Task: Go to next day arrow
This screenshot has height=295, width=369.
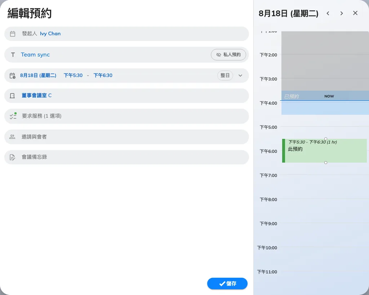Action: [x=342, y=13]
